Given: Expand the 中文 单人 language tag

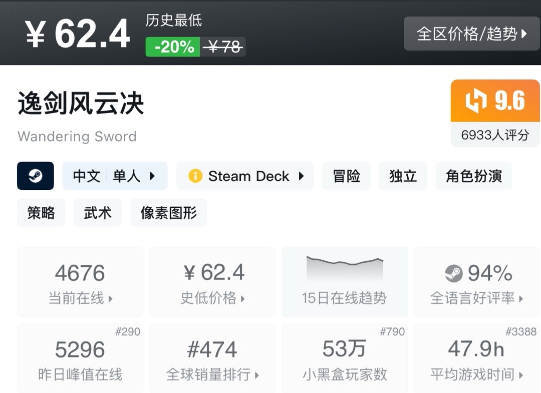Looking at the screenshot, I should pyautogui.click(x=115, y=176).
